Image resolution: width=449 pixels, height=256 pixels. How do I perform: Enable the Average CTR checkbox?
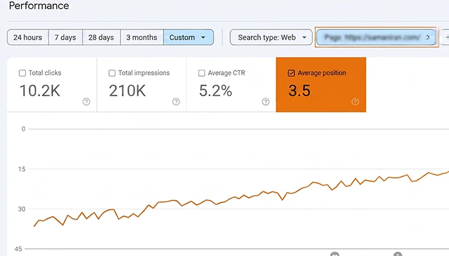(201, 73)
